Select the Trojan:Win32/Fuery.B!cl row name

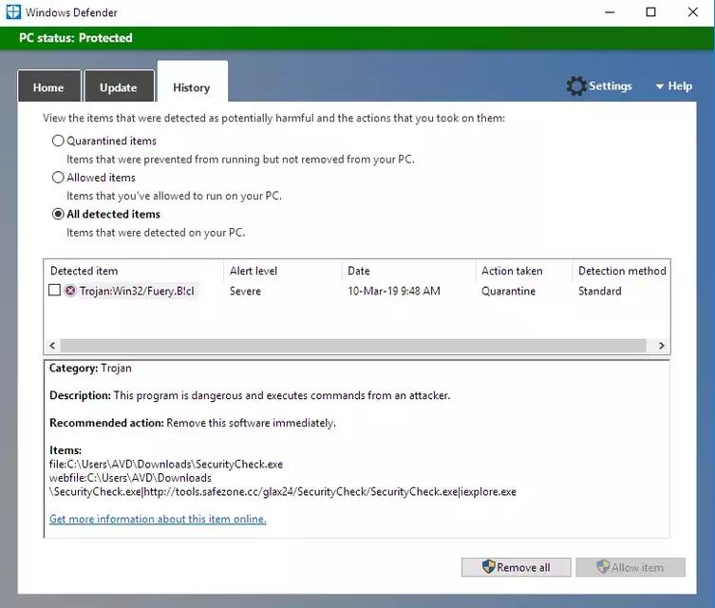137,291
